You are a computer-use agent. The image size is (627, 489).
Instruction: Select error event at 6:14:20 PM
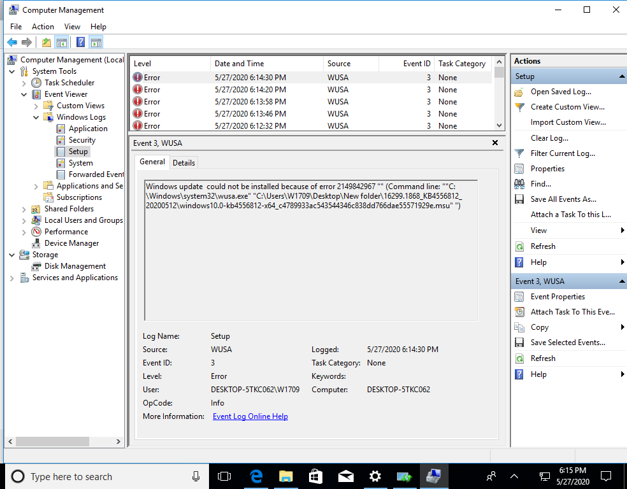[x=312, y=90]
